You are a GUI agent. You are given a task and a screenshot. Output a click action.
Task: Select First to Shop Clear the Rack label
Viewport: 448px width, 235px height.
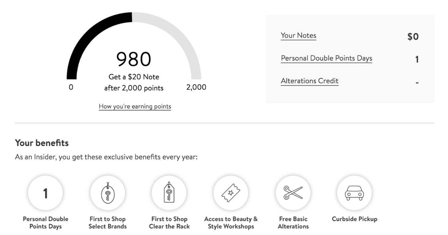[169, 223]
